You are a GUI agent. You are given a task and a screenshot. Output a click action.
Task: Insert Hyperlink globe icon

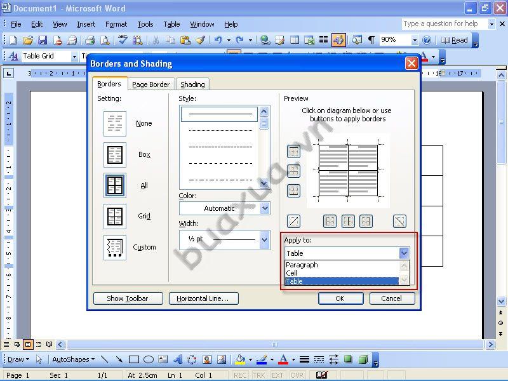[x=265, y=40]
